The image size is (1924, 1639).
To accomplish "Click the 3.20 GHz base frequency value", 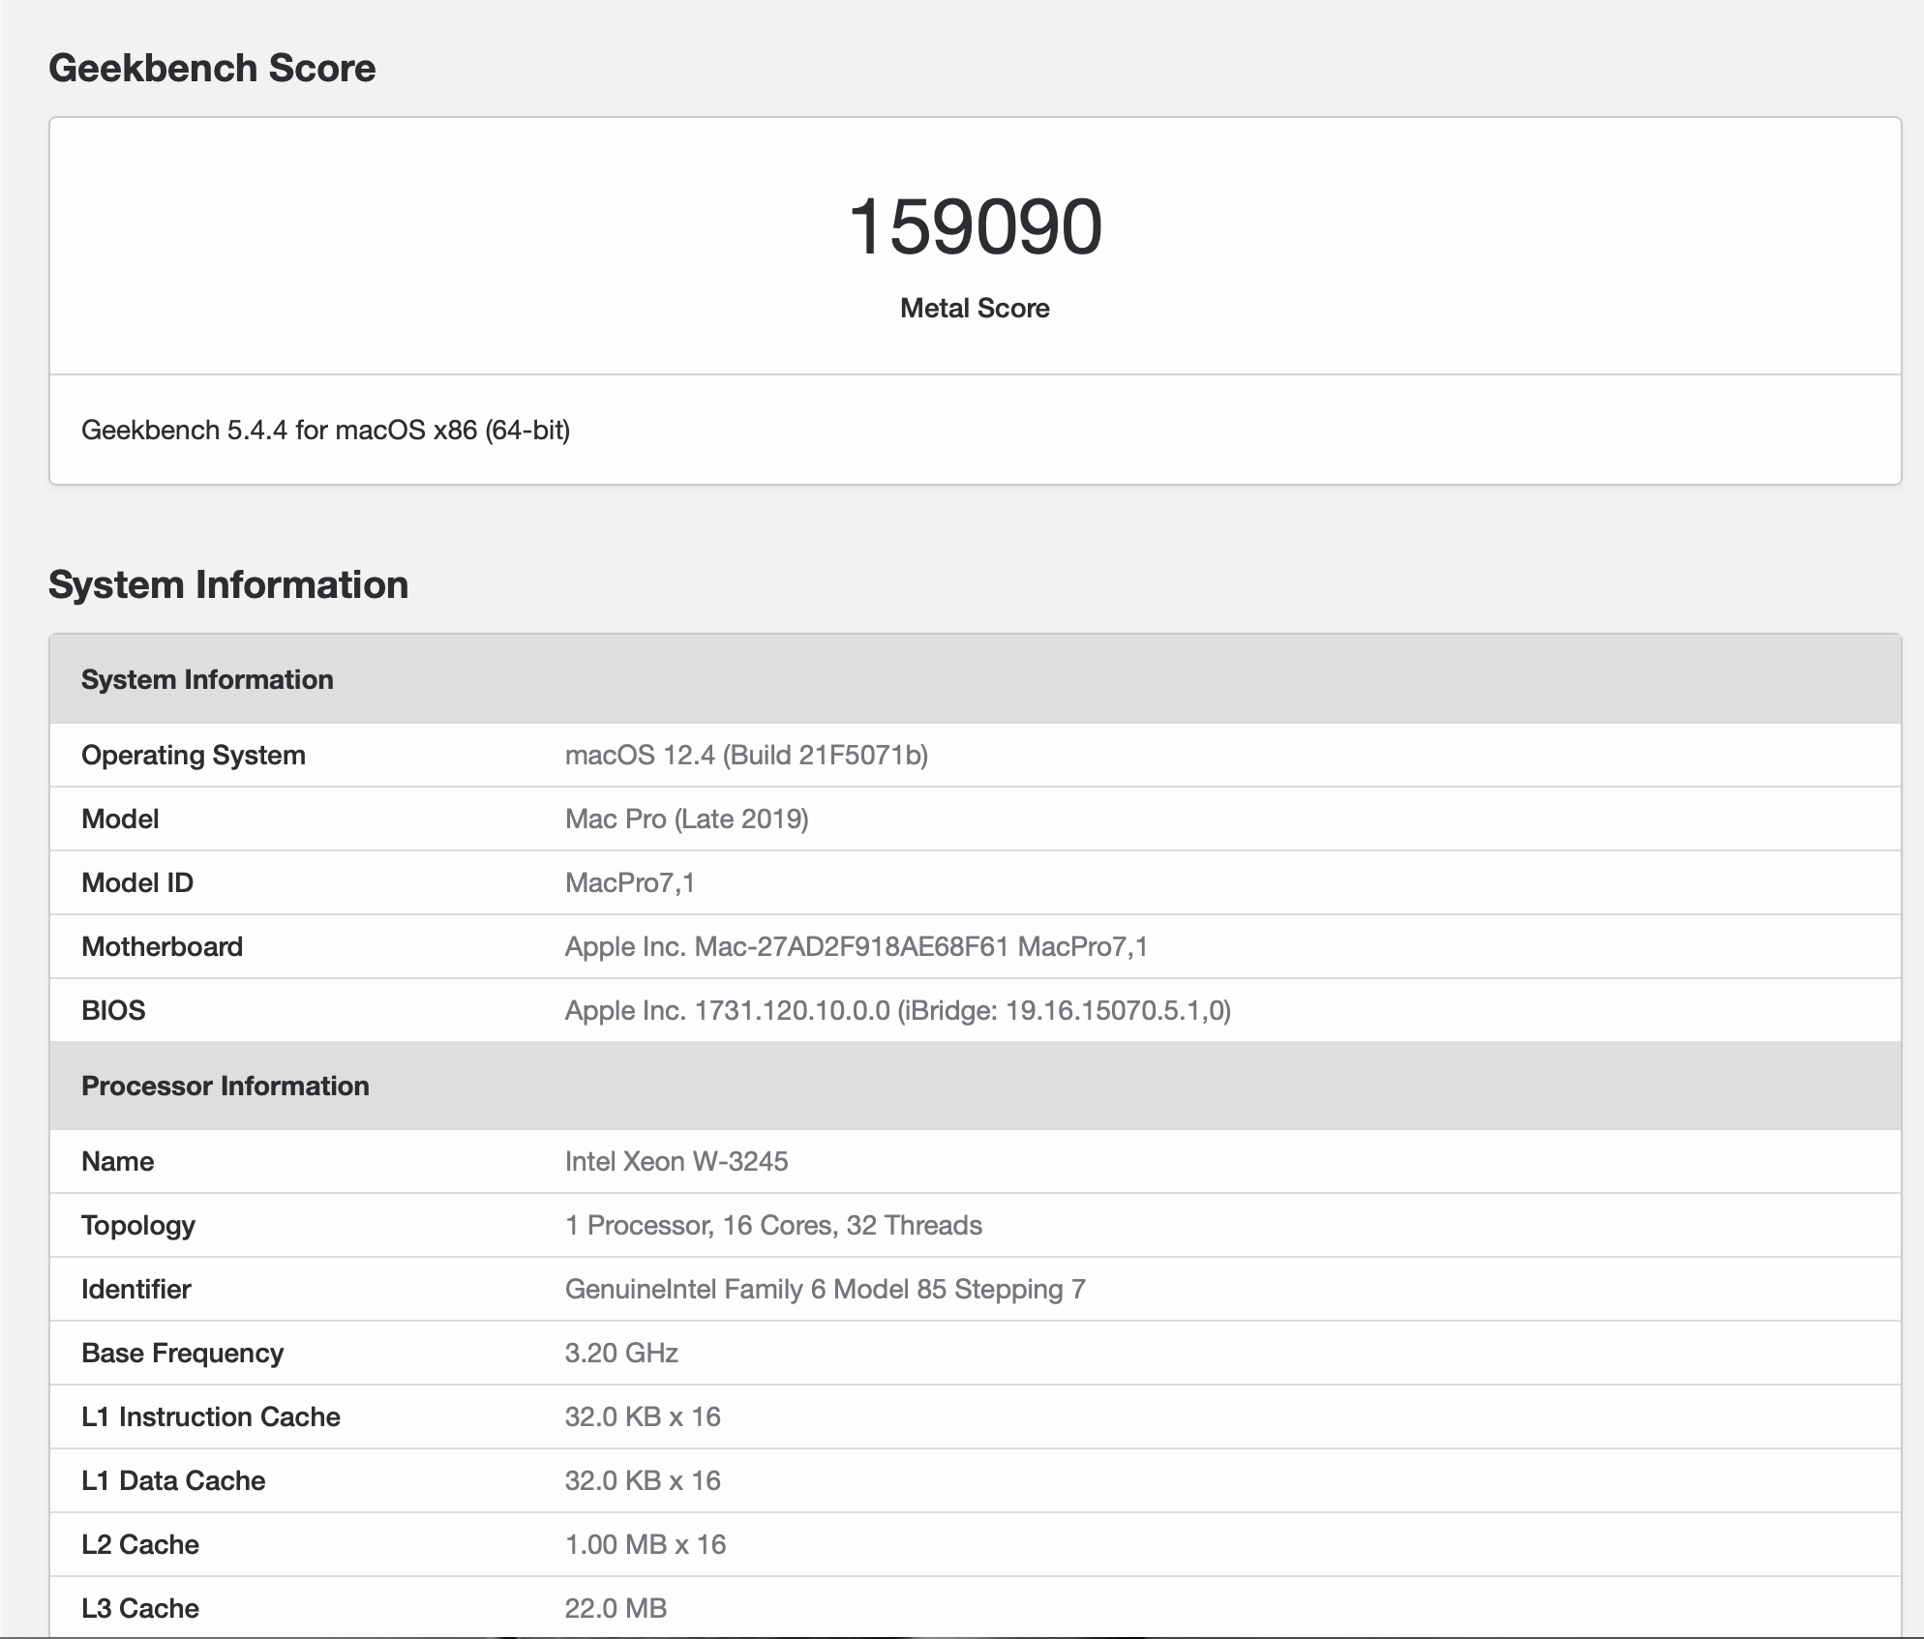I will (621, 1353).
